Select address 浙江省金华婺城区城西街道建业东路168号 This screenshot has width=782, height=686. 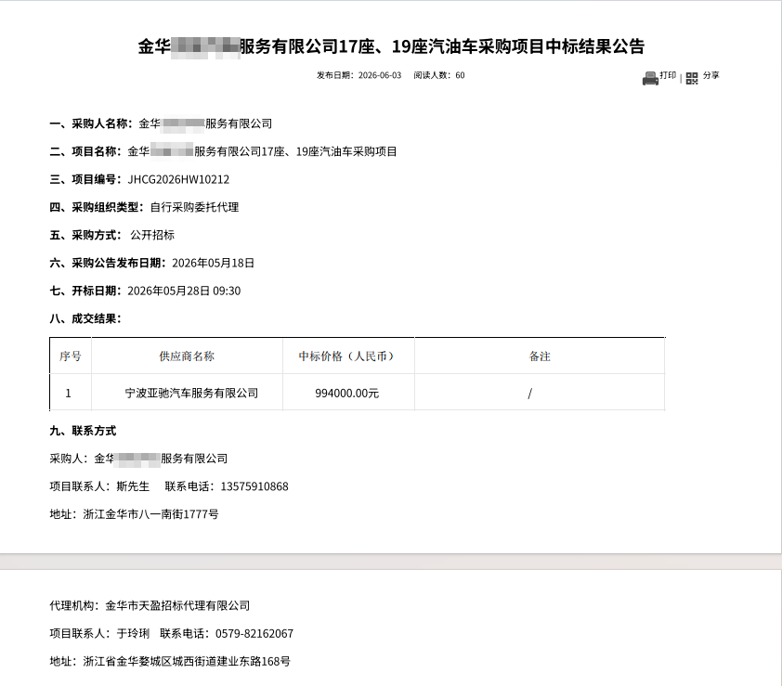tap(187, 662)
